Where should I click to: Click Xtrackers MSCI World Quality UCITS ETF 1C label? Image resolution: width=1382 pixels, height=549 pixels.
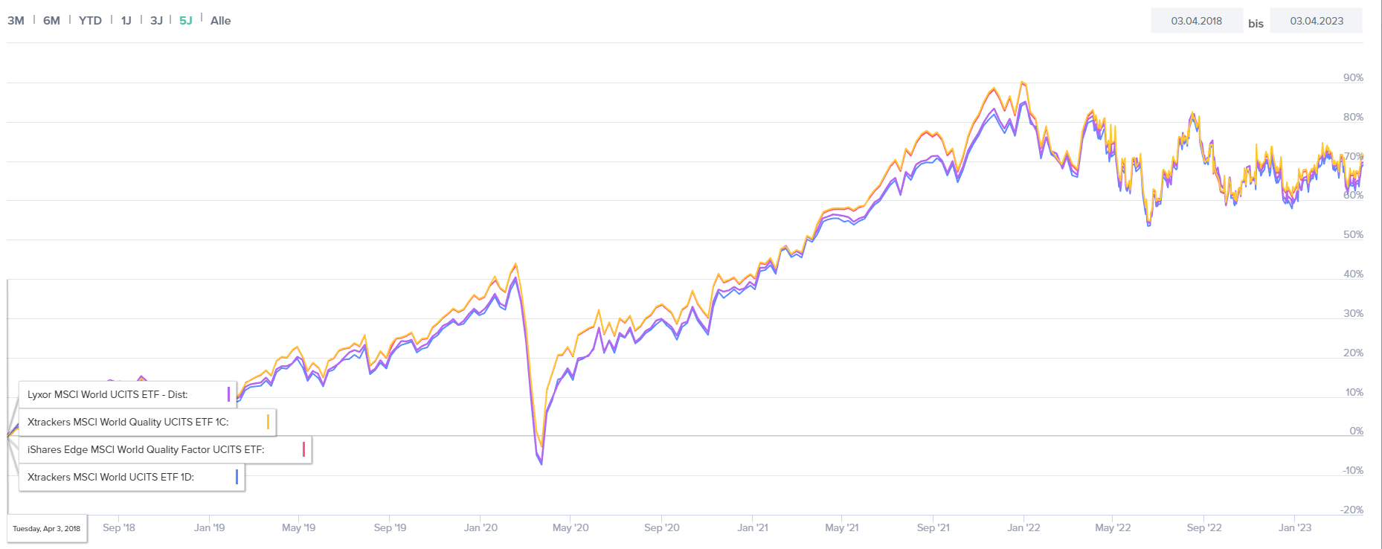pyautogui.click(x=128, y=422)
